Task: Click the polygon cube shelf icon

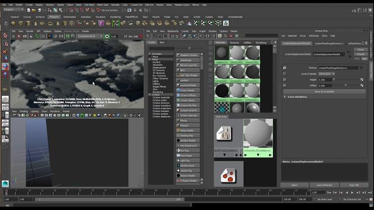Action: tap(21, 23)
